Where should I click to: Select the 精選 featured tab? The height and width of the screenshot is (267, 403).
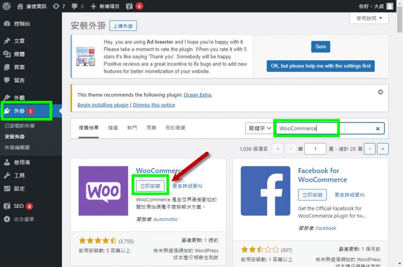[113, 128]
